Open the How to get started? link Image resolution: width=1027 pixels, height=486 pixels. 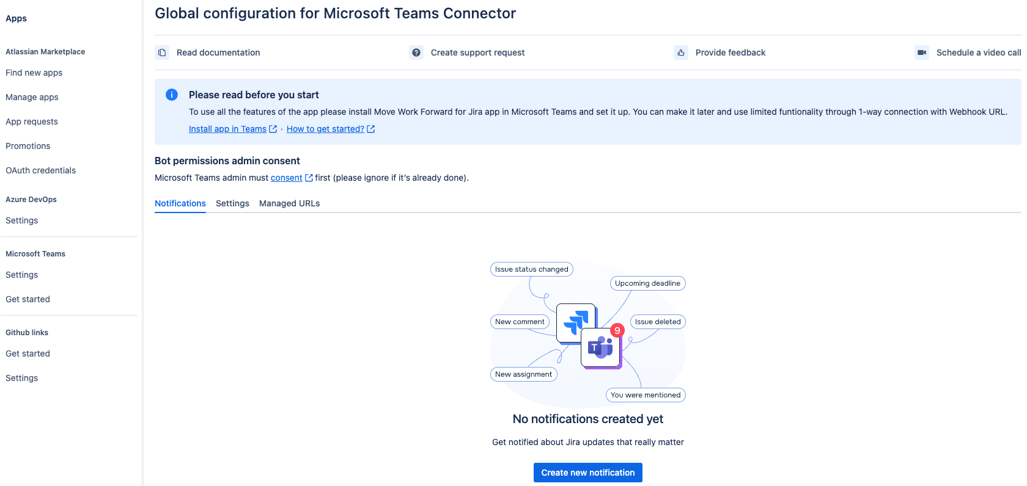325,129
